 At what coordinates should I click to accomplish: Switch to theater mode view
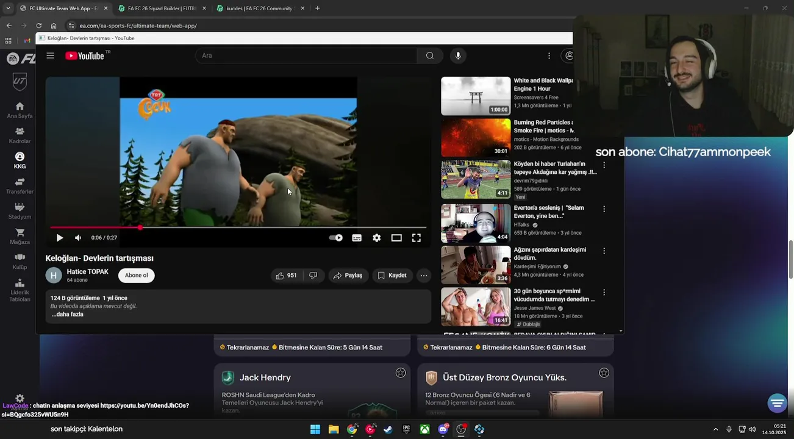(396, 238)
